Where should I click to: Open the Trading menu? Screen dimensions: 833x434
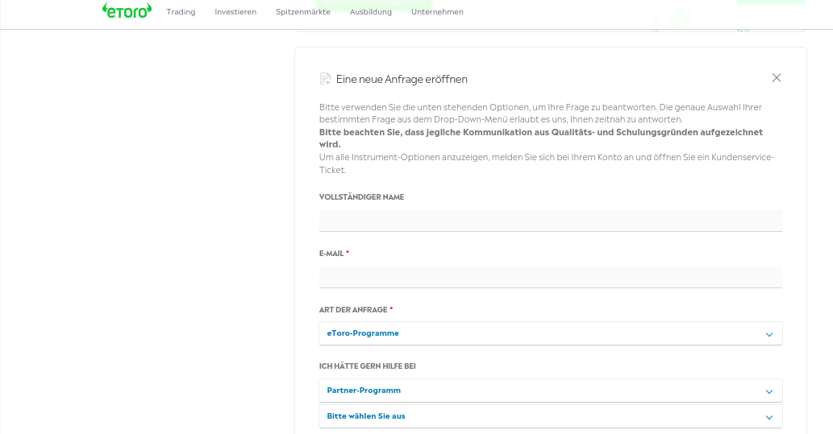point(181,11)
